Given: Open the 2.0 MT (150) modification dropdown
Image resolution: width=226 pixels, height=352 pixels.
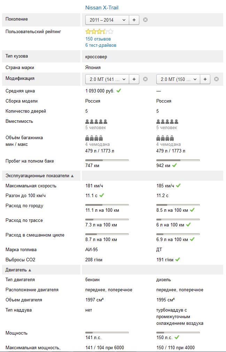Looking at the screenshot, I should click(x=178, y=79).
